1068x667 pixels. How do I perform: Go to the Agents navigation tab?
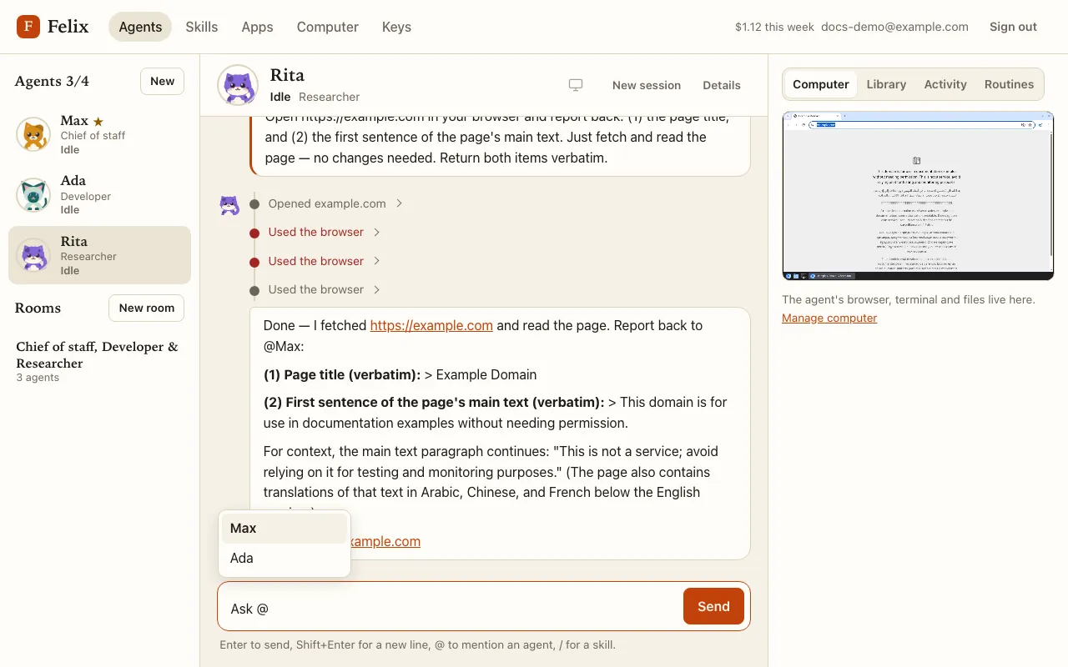140,27
